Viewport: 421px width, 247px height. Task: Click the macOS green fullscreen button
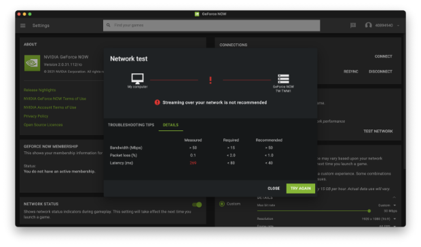(x=30, y=14)
